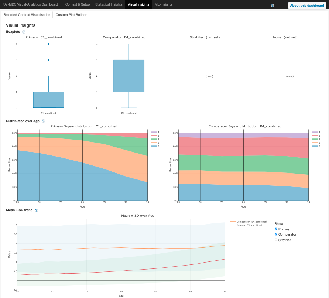This screenshot has height=298, width=329.
Task: Click the Mean ± SD trend help icon
Action: (x=36, y=210)
